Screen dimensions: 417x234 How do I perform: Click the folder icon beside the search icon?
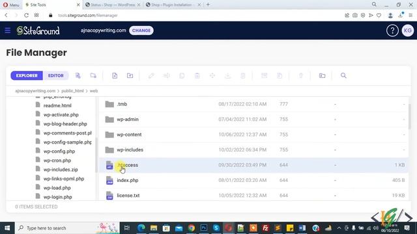(322, 75)
